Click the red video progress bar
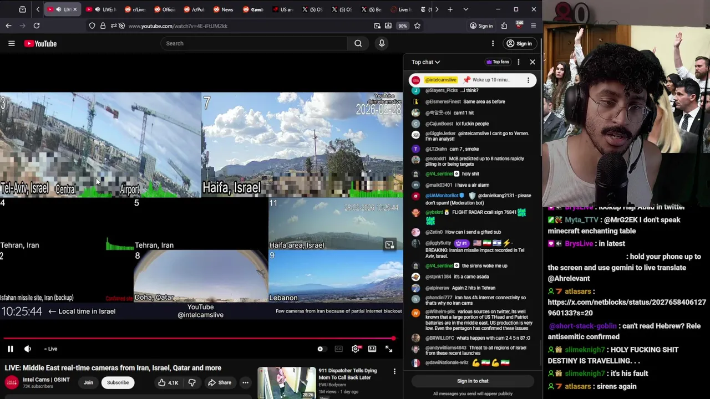Screen dimensions: 710x399 pos(199,338)
